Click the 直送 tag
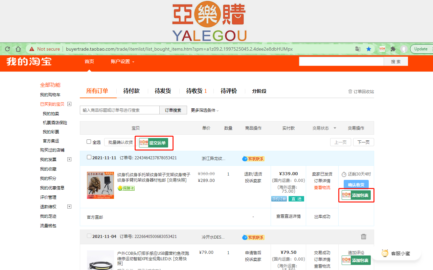 (296, 199)
